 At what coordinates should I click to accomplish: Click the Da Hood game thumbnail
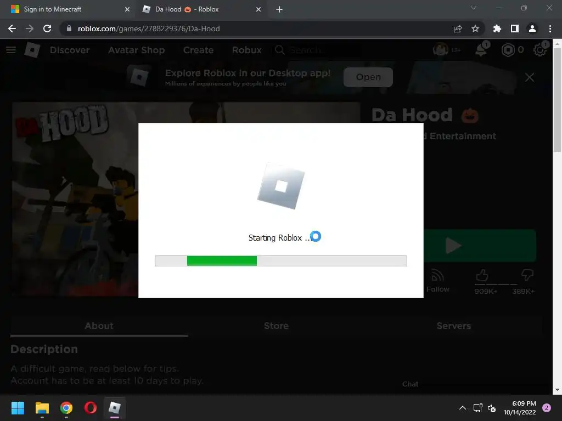tap(75, 199)
